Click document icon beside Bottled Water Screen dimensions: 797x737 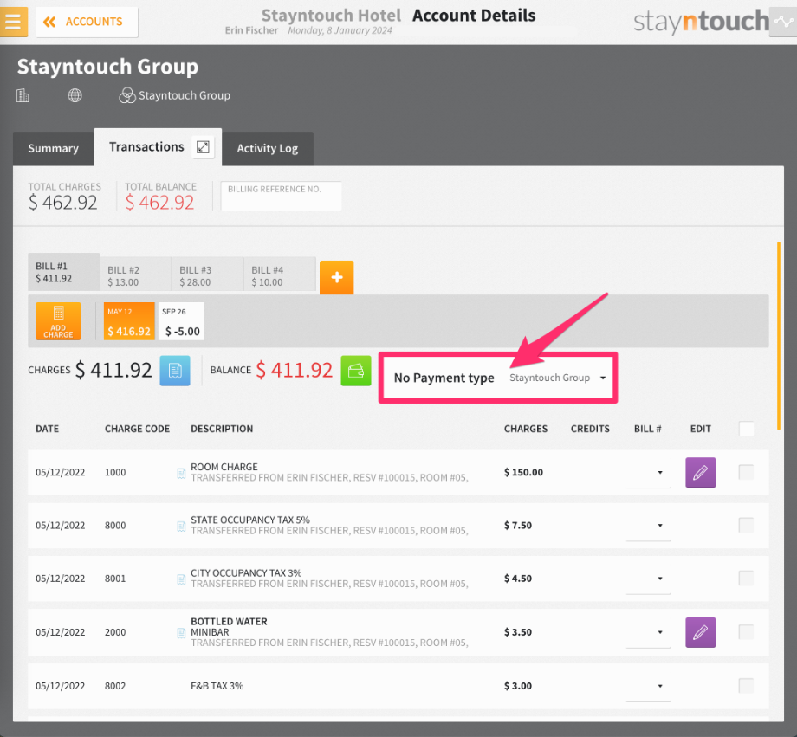pos(181,633)
